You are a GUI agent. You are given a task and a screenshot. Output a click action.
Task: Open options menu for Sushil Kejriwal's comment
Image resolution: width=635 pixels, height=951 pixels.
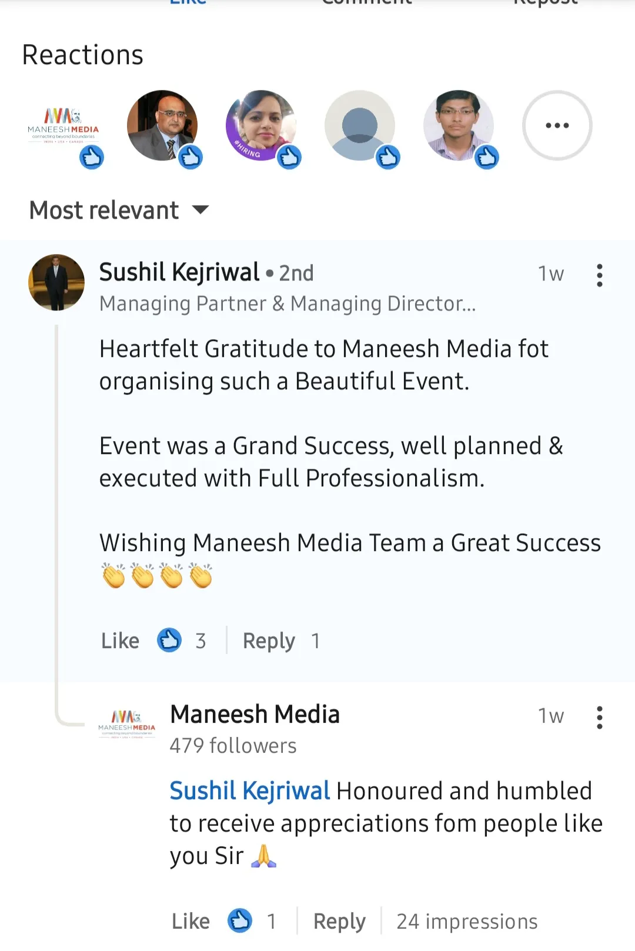pos(599,275)
